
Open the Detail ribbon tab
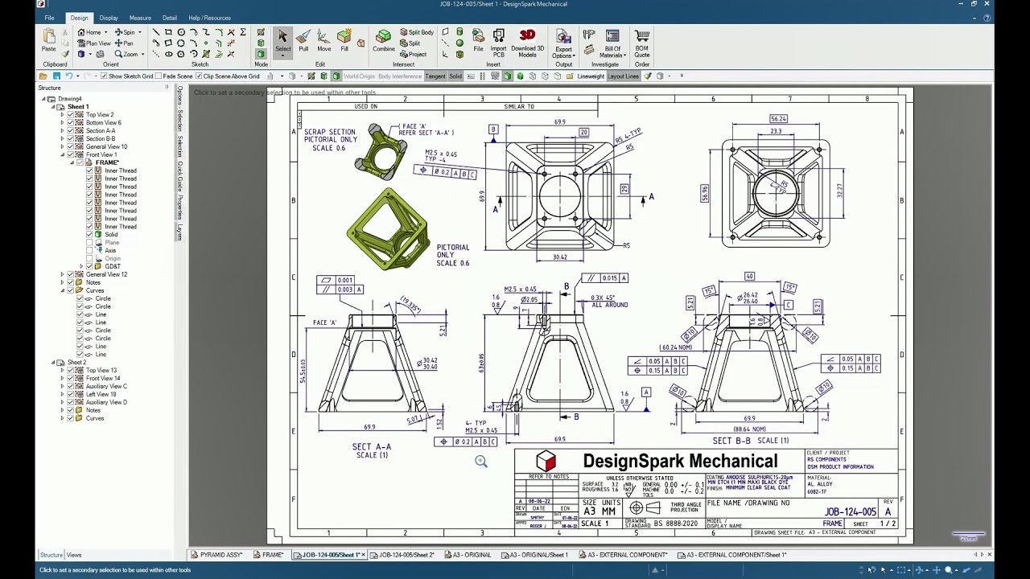(170, 18)
